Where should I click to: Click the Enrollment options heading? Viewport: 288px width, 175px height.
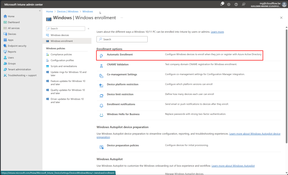click(x=109, y=49)
